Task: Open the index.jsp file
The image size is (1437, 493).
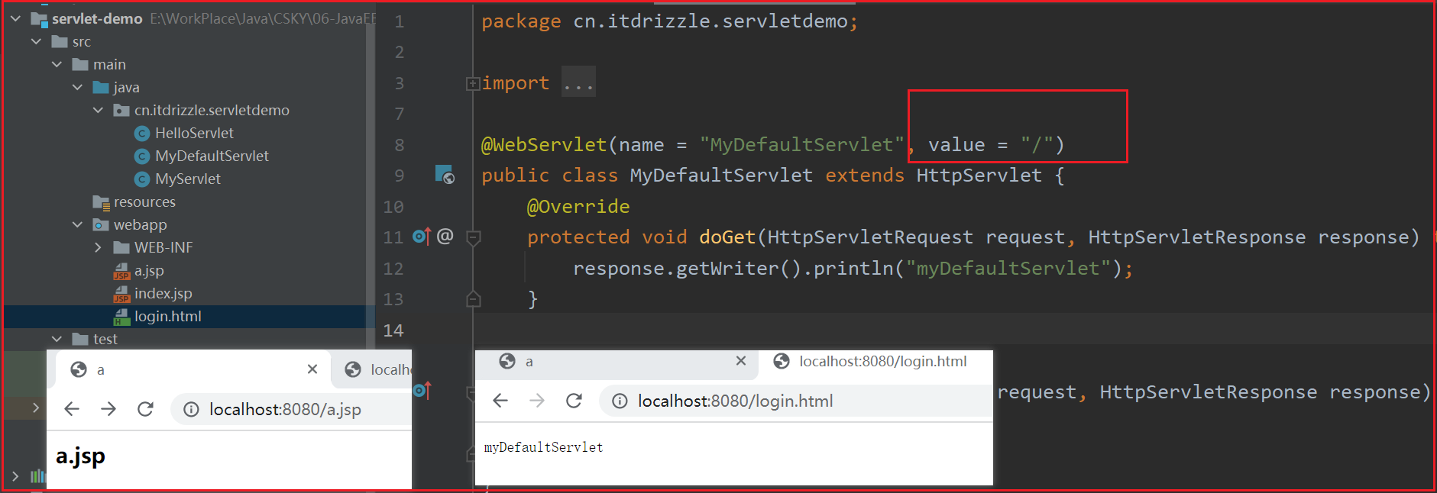Action: (163, 293)
